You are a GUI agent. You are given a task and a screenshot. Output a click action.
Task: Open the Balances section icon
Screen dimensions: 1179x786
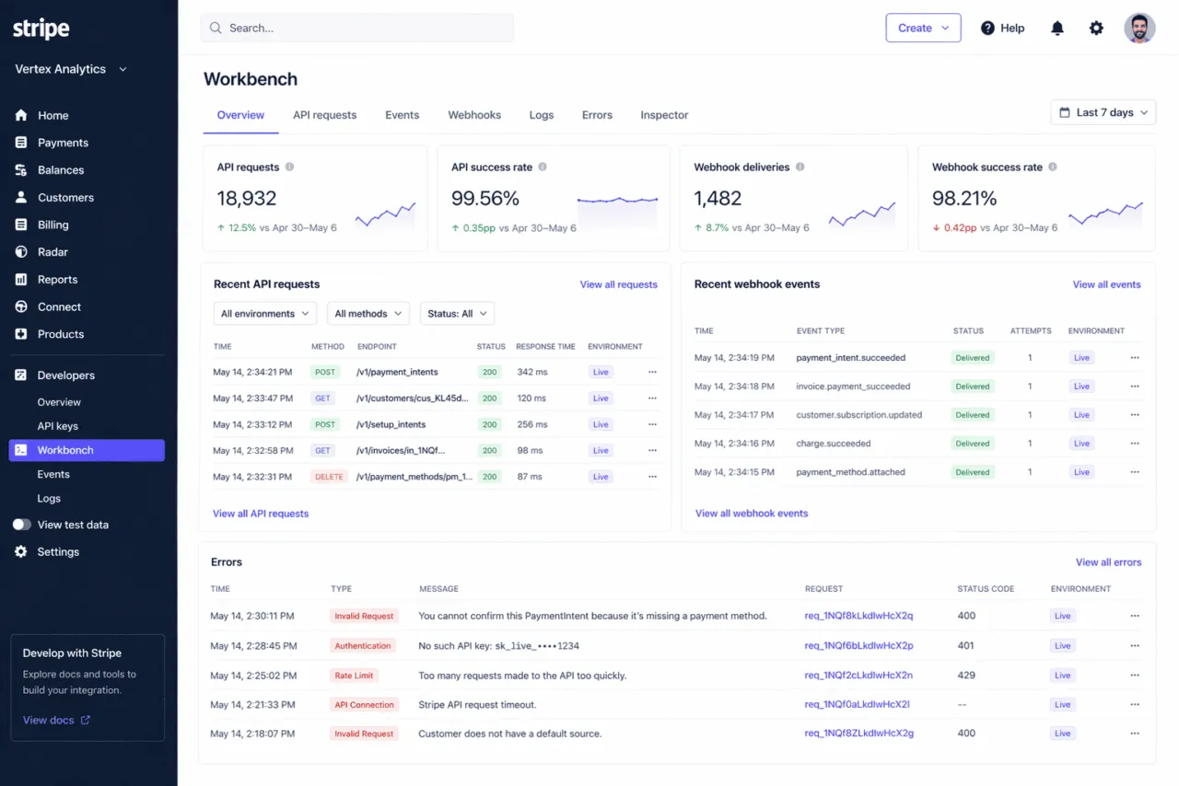(21, 170)
